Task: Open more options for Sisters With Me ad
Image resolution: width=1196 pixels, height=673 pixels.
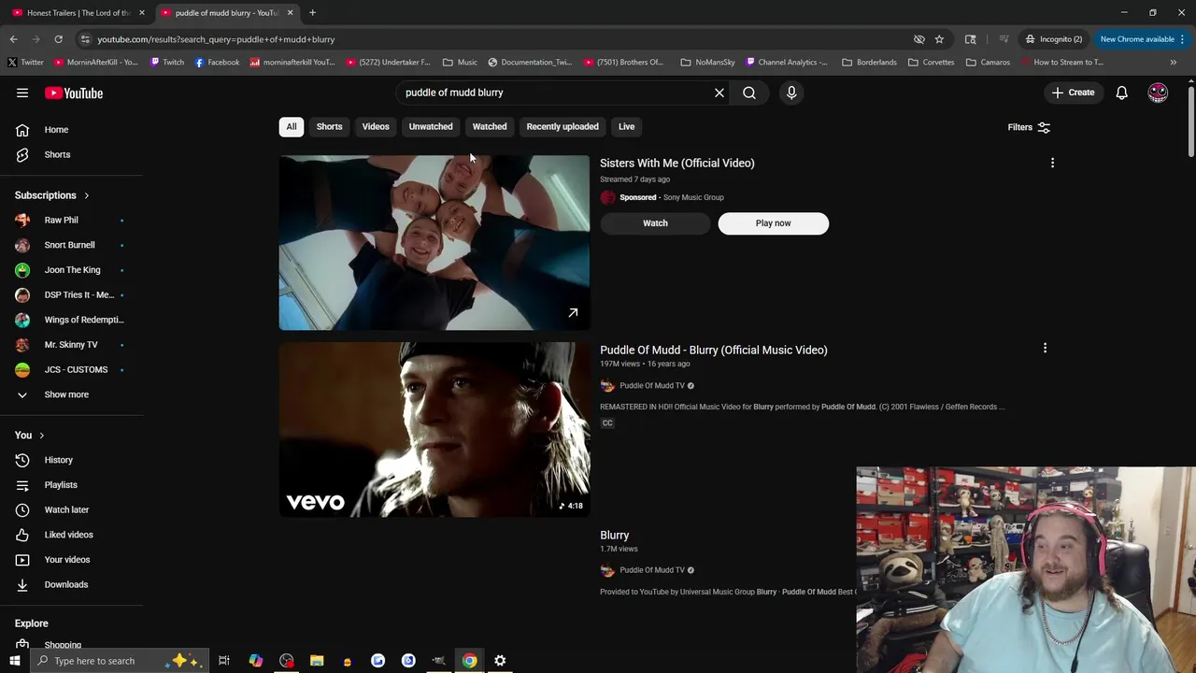Action: pos(1052,163)
